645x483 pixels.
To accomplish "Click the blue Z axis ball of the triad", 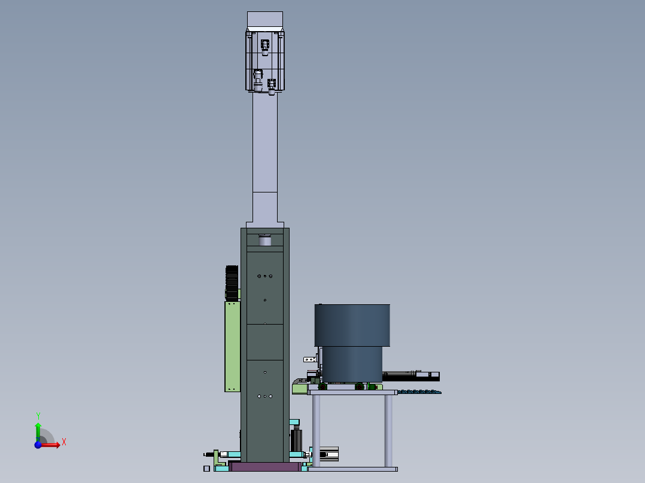I will click(38, 445).
